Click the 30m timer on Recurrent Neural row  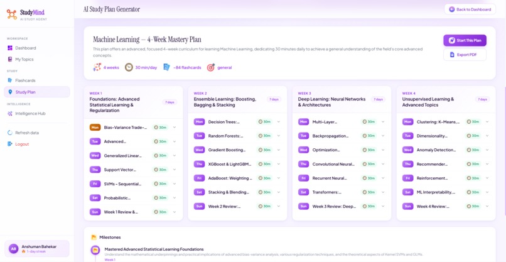tap(369, 178)
